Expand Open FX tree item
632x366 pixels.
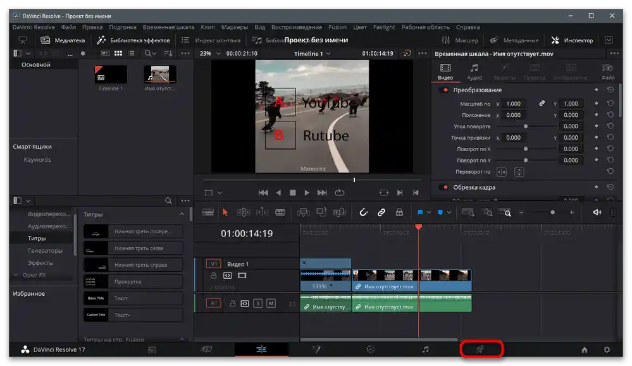pos(16,275)
